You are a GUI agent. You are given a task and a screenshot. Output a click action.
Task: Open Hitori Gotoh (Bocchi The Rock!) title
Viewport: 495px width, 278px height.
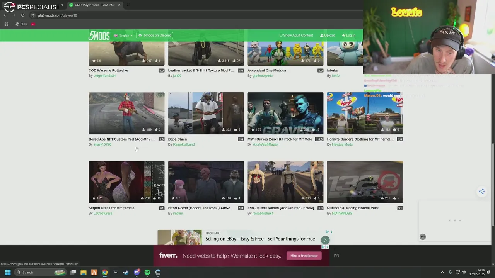pyautogui.click(x=201, y=208)
